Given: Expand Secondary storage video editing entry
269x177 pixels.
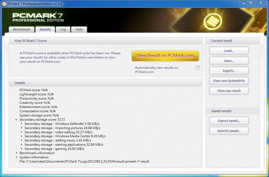Looking at the screenshot, I should [22, 132].
